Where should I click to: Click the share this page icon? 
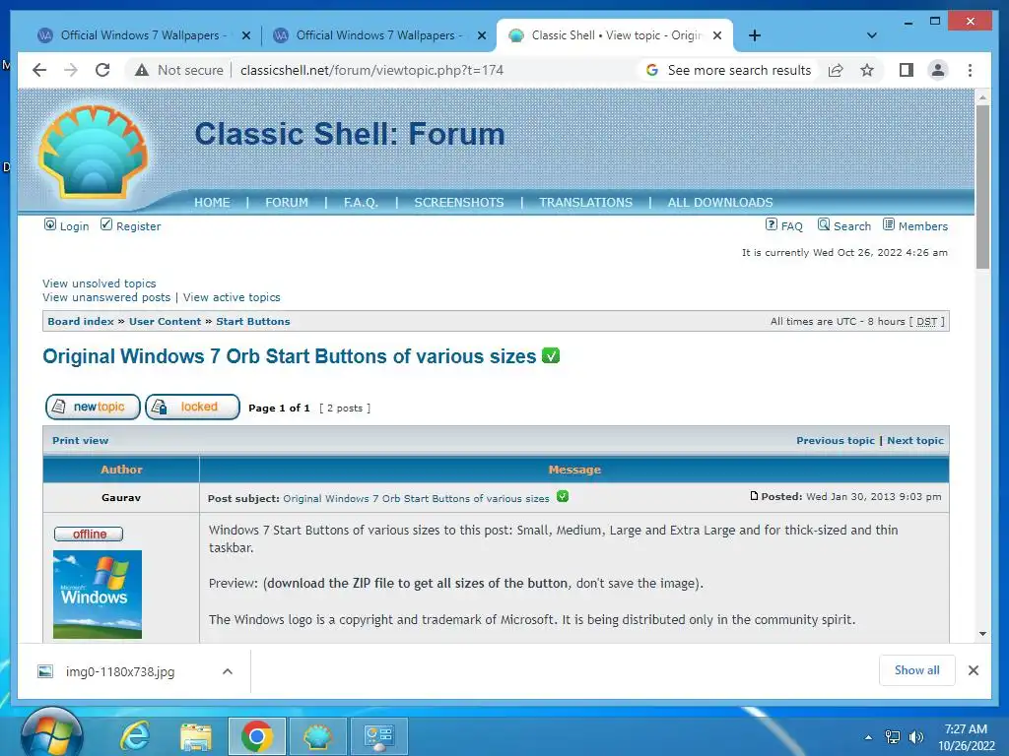click(836, 70)
